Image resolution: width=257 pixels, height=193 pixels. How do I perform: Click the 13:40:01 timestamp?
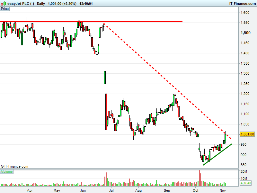click(86, 4)
